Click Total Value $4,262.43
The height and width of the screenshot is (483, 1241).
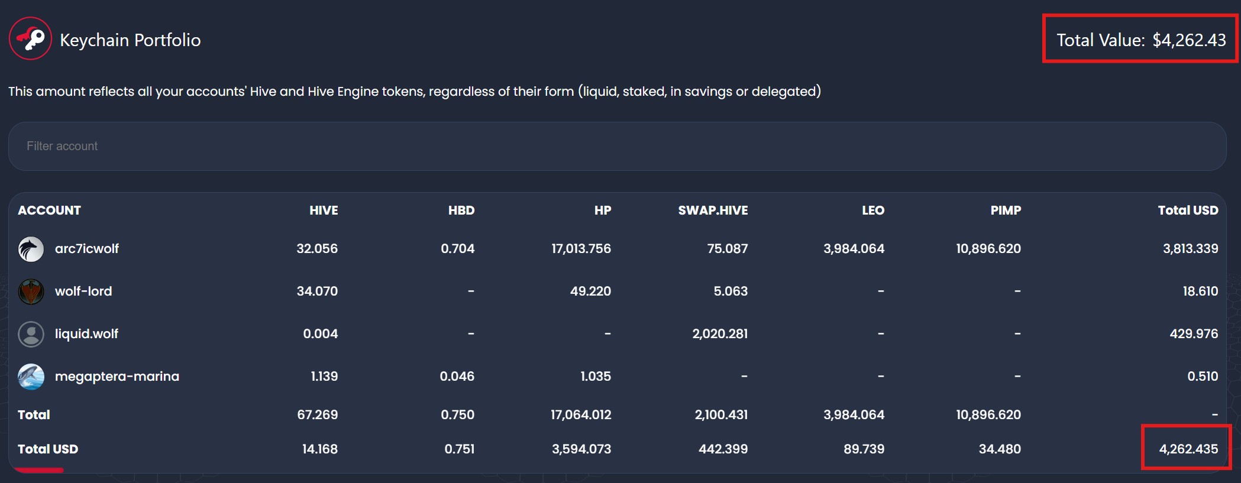coord(1141,40)
